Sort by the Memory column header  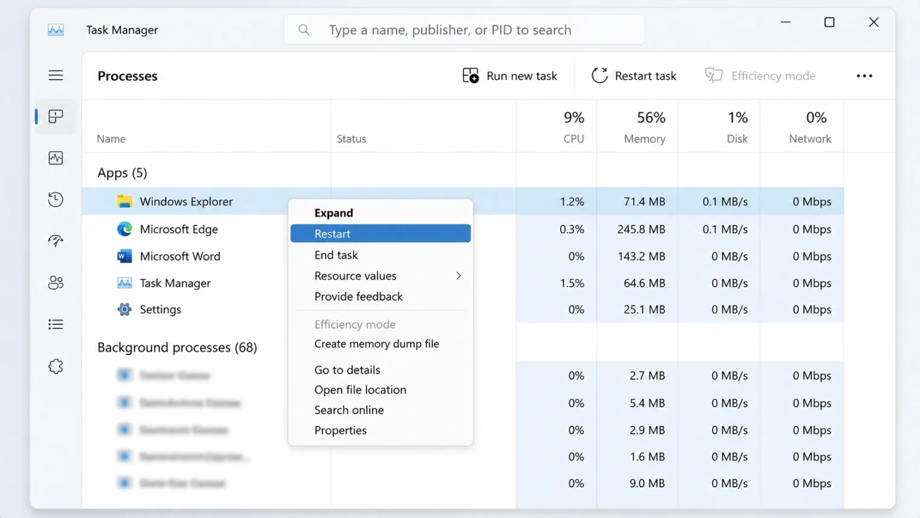tap(645, 139)
